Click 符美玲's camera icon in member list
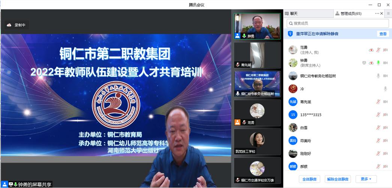 coord(385,141)
